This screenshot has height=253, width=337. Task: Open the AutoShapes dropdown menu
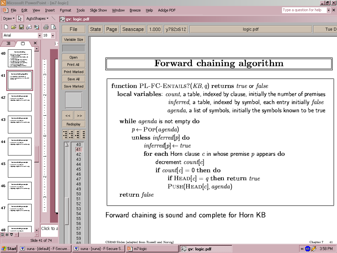[37, 18]
